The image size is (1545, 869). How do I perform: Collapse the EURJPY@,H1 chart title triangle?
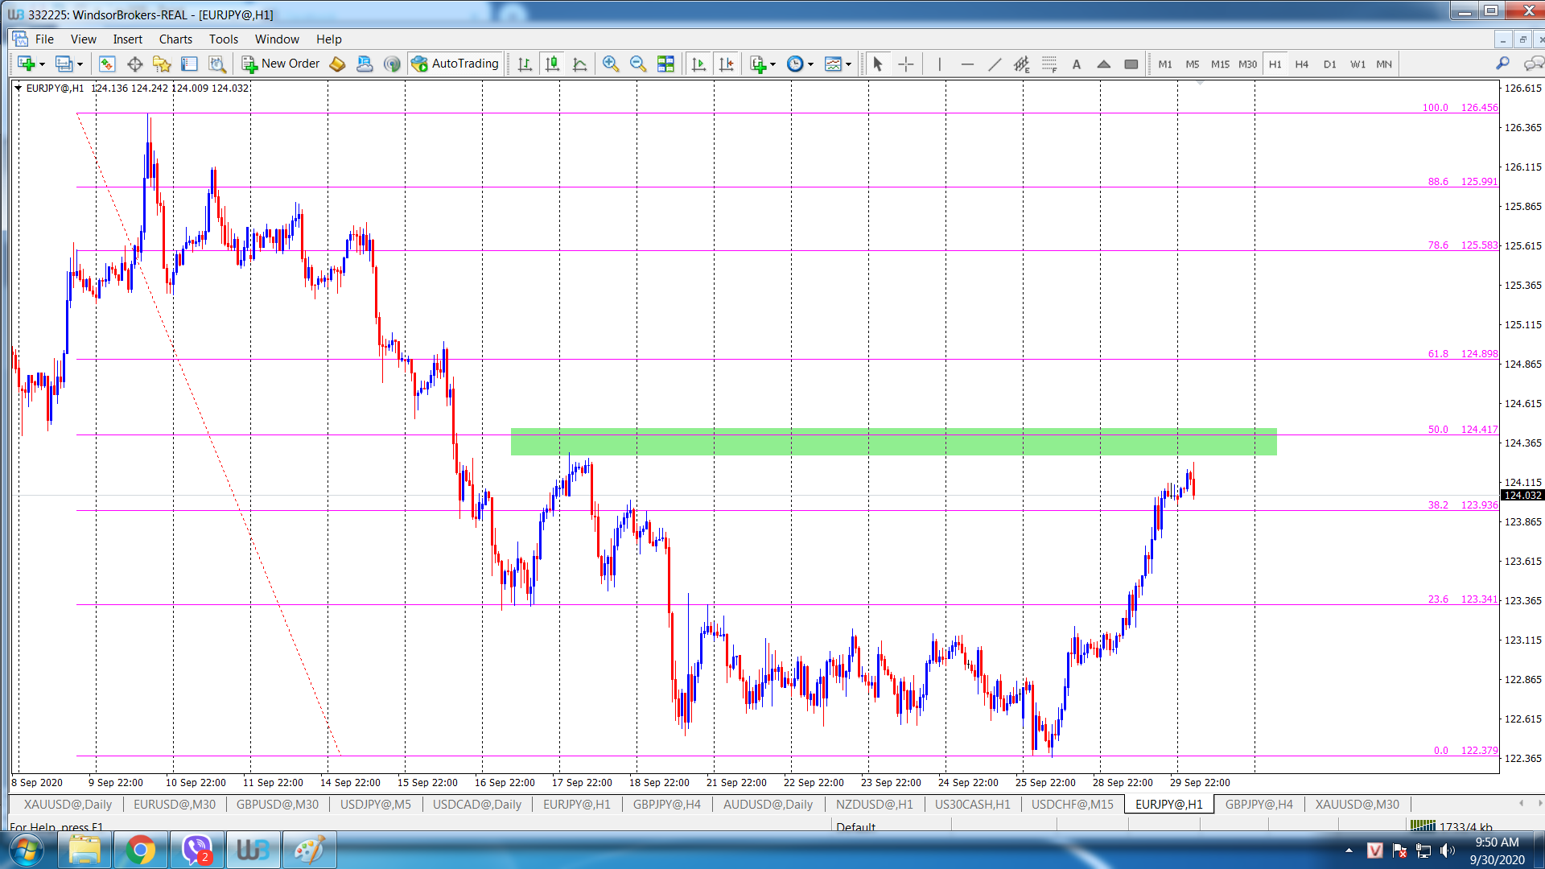click(18, 89)
